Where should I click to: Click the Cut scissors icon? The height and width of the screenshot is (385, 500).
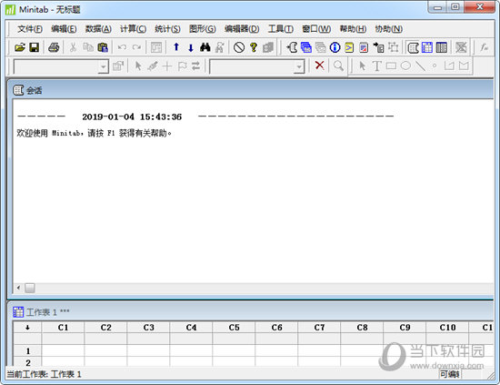click(x=73, y=47)
